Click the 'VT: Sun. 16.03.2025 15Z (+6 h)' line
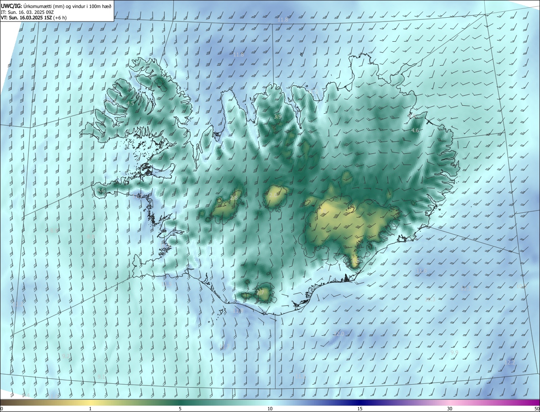This screenshot has height=412, width=540. pyautogui.click(x=33, y=18)
